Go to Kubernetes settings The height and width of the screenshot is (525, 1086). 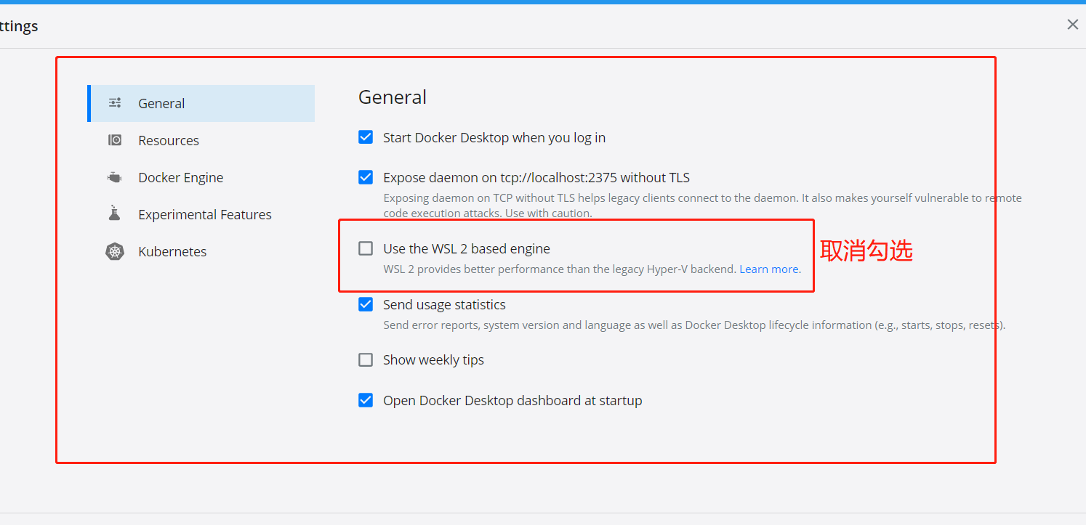point(201,251)
